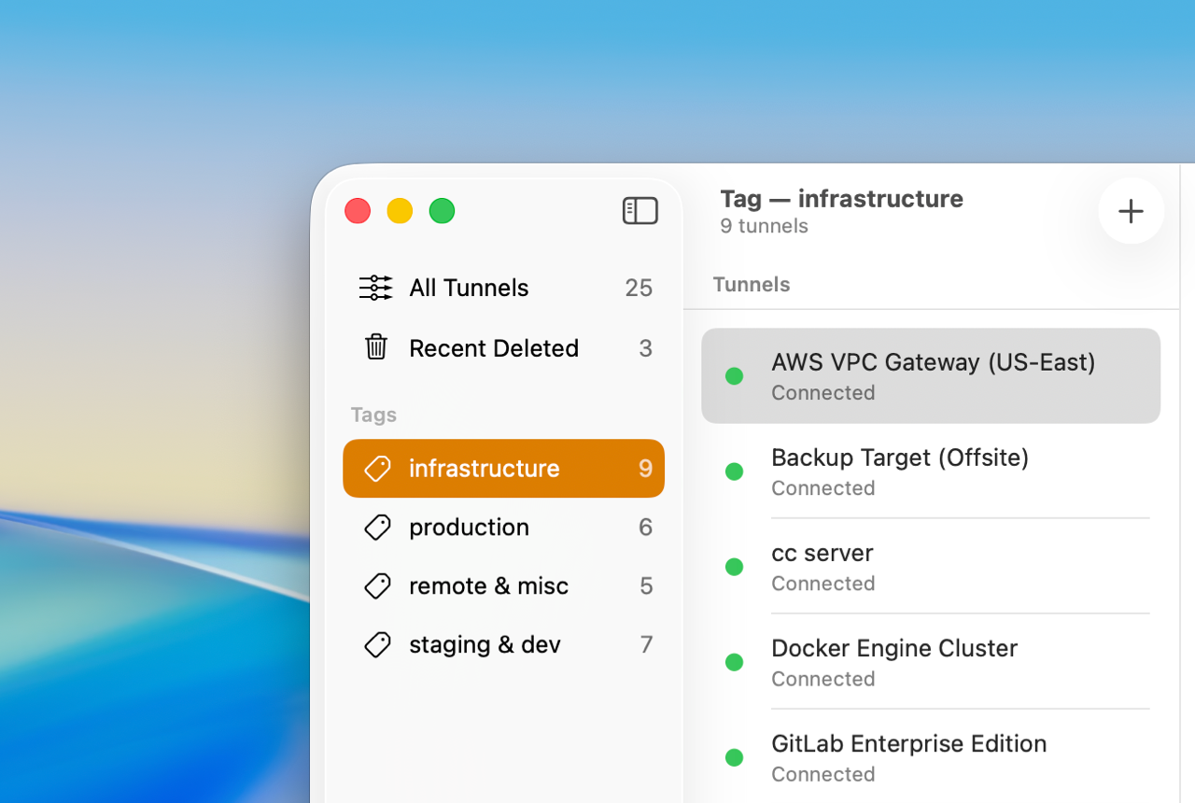The image size is (1195, 803).
Task: Select the remote & misc tag
Action: (x=504, y=586)
